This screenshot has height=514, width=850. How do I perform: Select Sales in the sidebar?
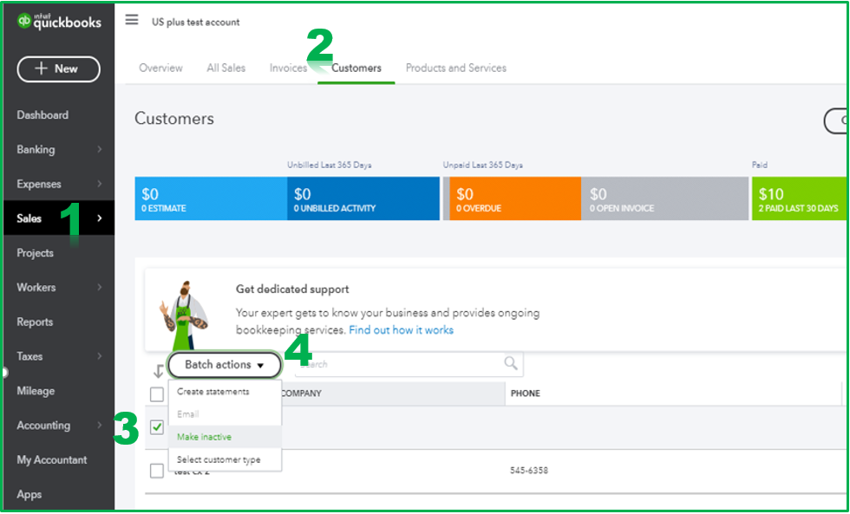click(29, 218)
